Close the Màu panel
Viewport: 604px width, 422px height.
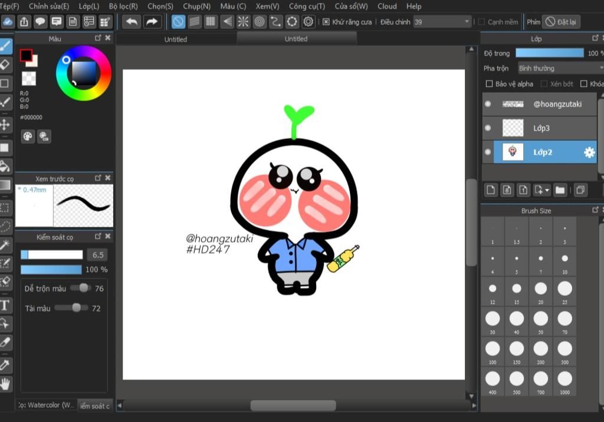coord(108,38)
